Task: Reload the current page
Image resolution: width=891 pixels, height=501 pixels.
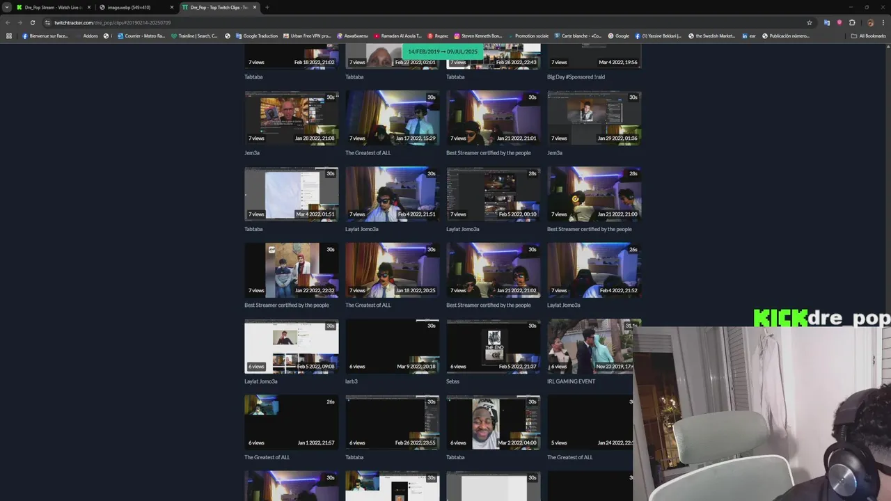Action: (32, 22)
